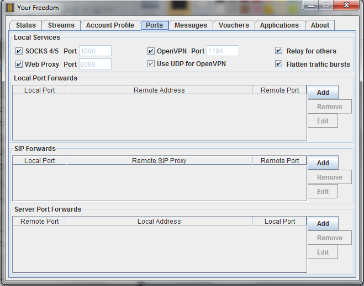Click Local Port header in SIP Forwards
The image size is (364, 286).
tap(39, 161)
